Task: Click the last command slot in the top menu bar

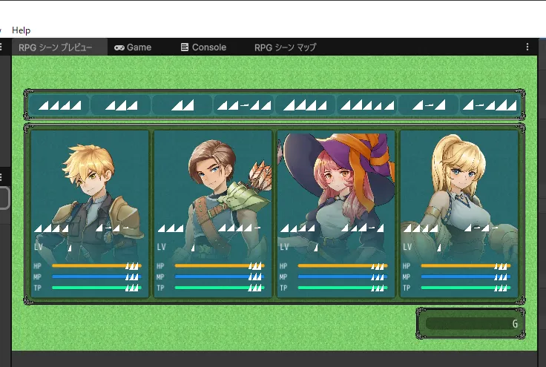Action: point(489,105)
